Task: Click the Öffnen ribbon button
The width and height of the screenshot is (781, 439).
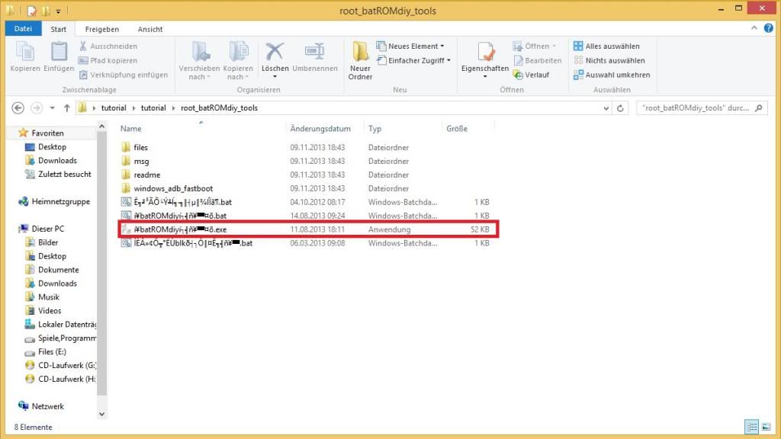Action: [534, 46]
